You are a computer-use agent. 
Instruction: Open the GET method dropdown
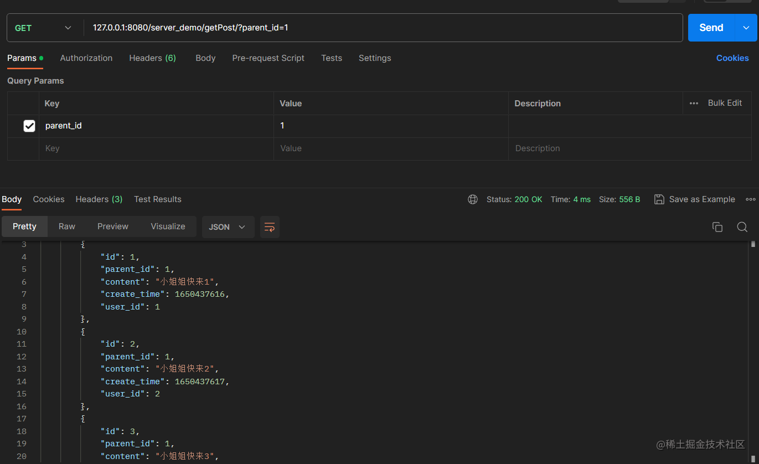point(44,28)
